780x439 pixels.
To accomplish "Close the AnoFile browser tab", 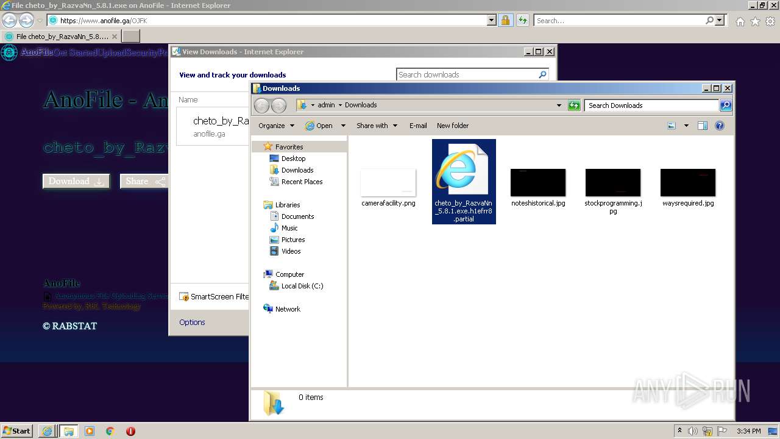I will pyautogui.click(x=115, y=37).
